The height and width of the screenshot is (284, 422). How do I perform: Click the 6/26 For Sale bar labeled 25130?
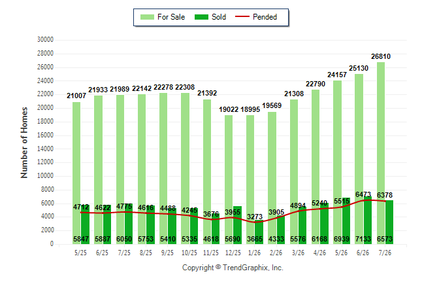[359, 159]
